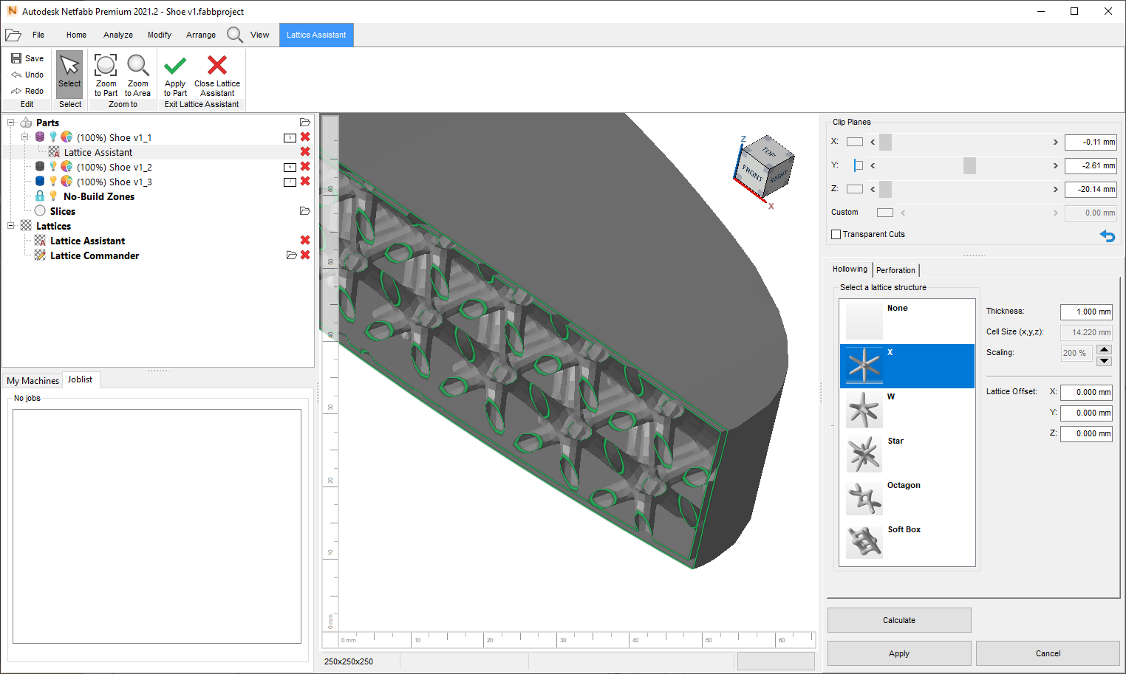Activate the Select arrow tool

click(x=69, y=74)
